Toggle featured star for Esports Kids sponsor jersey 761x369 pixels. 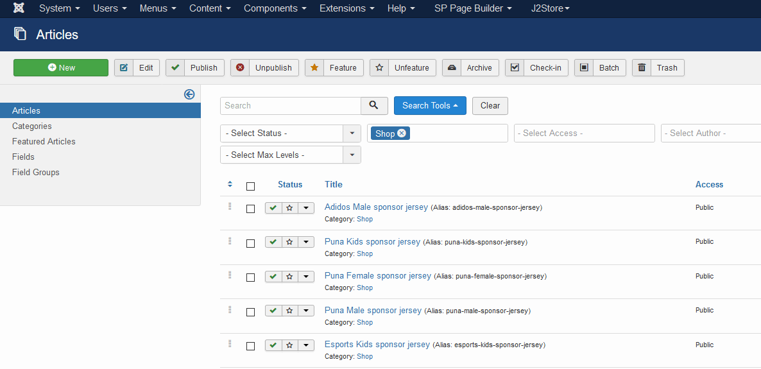coord(290,345)
